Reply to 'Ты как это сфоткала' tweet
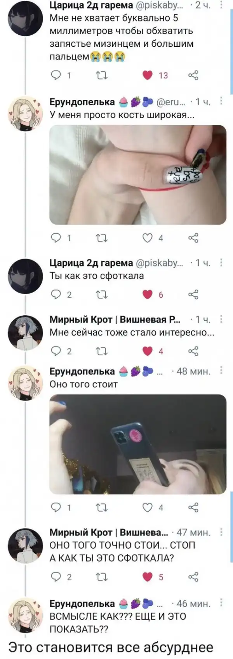 pos(56,295)
